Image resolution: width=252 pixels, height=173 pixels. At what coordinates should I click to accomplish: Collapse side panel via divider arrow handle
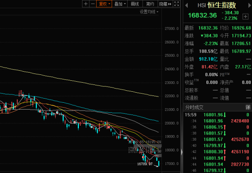182,152
